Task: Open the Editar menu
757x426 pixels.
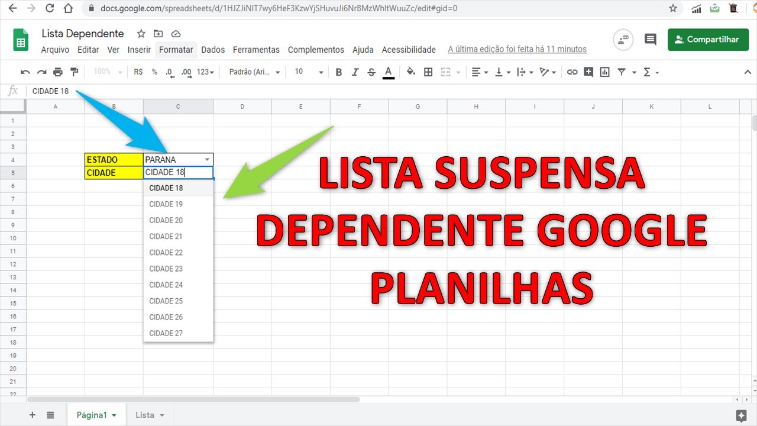Action: [88, 50]
